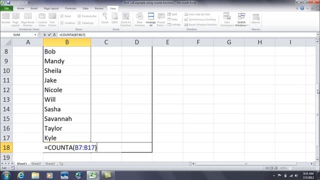Enter Full Screen view
This screenshot has height=180, width=320.
[52, 19]
